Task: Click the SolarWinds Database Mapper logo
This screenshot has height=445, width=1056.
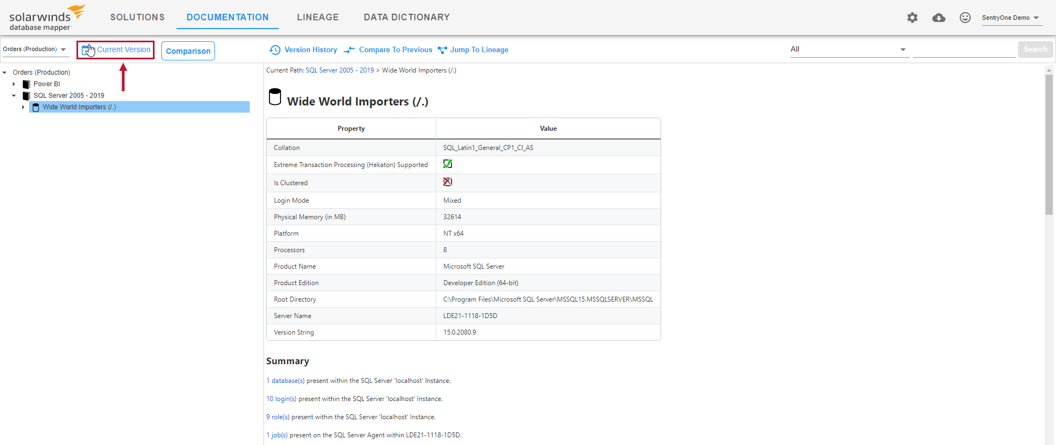Action: pos(47,18)
